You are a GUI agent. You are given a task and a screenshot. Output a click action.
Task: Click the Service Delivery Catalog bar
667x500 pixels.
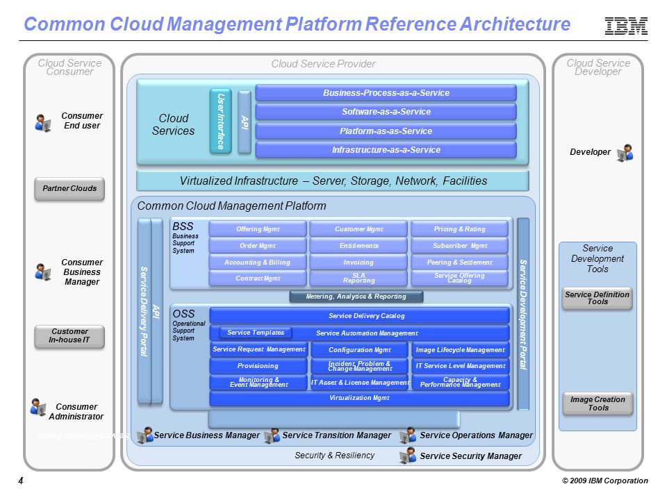(359, 316)
